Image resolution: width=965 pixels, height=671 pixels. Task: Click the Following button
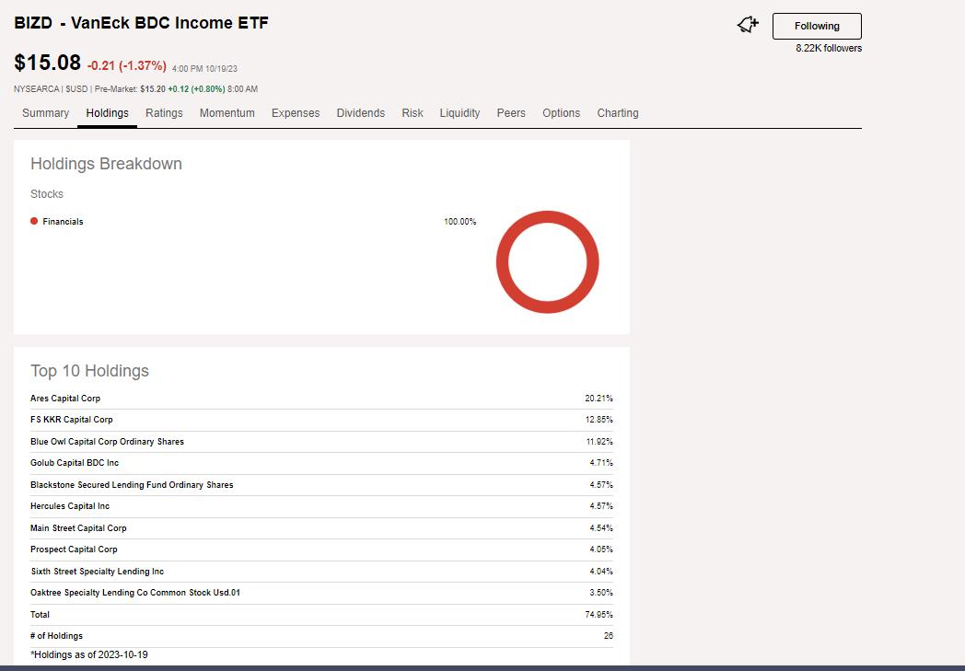pyautogui.click(x=817, y=26)
